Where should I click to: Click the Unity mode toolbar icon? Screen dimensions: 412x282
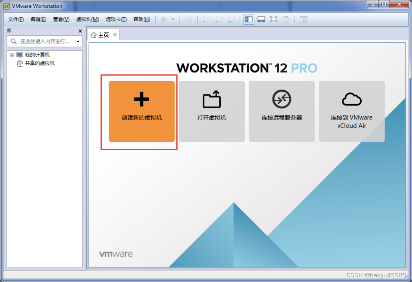click(286, 19)
